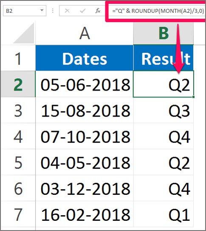
Task: Select cell with date 15-08-2018
Action: click(x=85, y=110)
